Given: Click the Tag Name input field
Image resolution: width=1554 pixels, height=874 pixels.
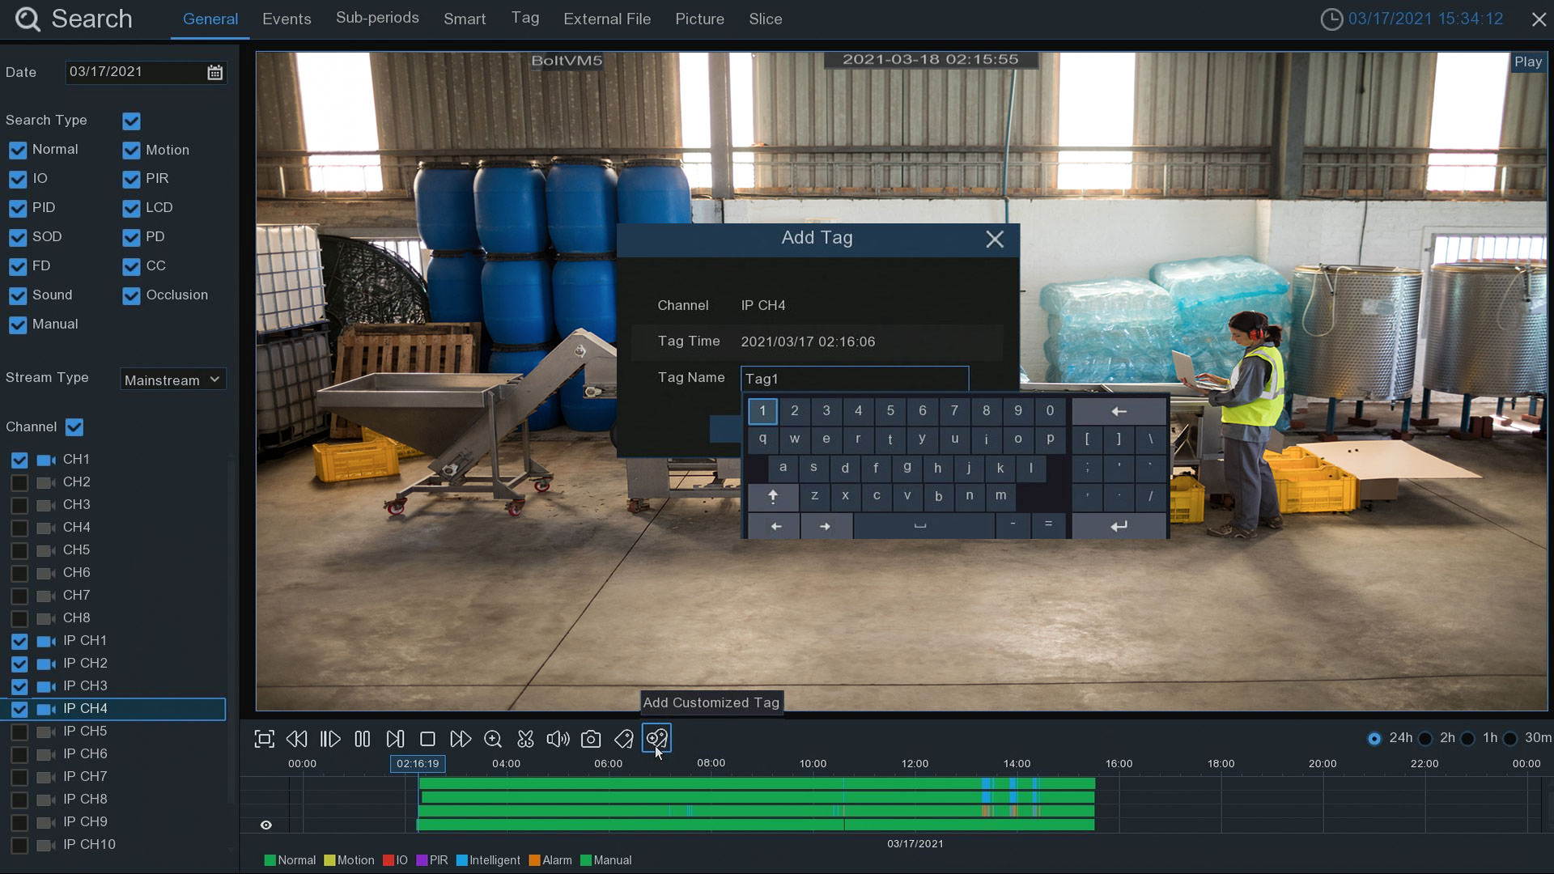Looking at the screenshot, I should (854, 379).
